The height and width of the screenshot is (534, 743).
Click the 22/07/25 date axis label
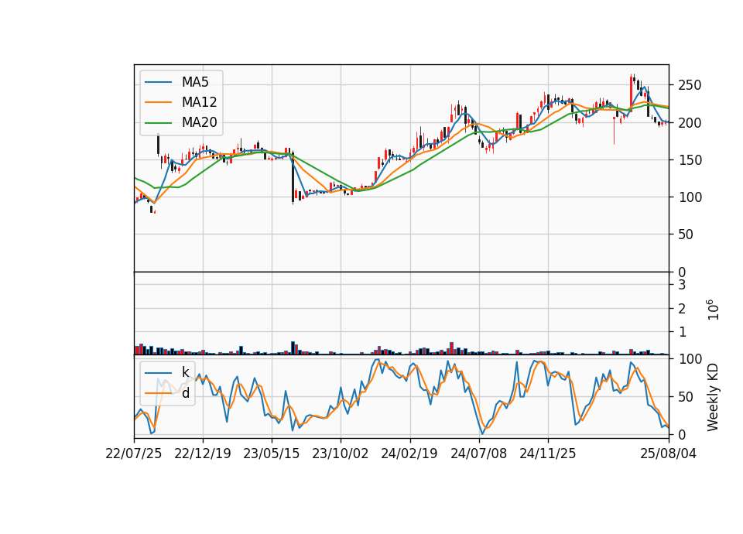click(134, 454)
